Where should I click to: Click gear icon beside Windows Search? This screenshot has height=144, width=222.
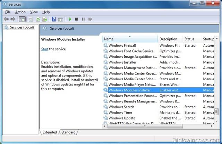point(105,107)
